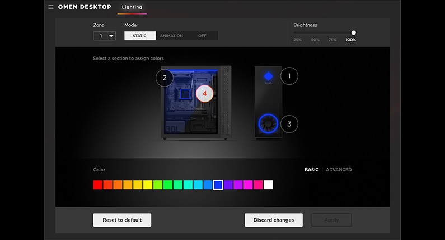Click the 100% brightness label
Image resolution: width=445 pixels, height=240 pixels.
[351, 40]
